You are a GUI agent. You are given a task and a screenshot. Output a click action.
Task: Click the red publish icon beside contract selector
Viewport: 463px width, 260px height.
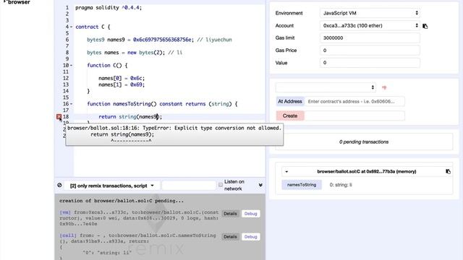click(x=384, y=87)
